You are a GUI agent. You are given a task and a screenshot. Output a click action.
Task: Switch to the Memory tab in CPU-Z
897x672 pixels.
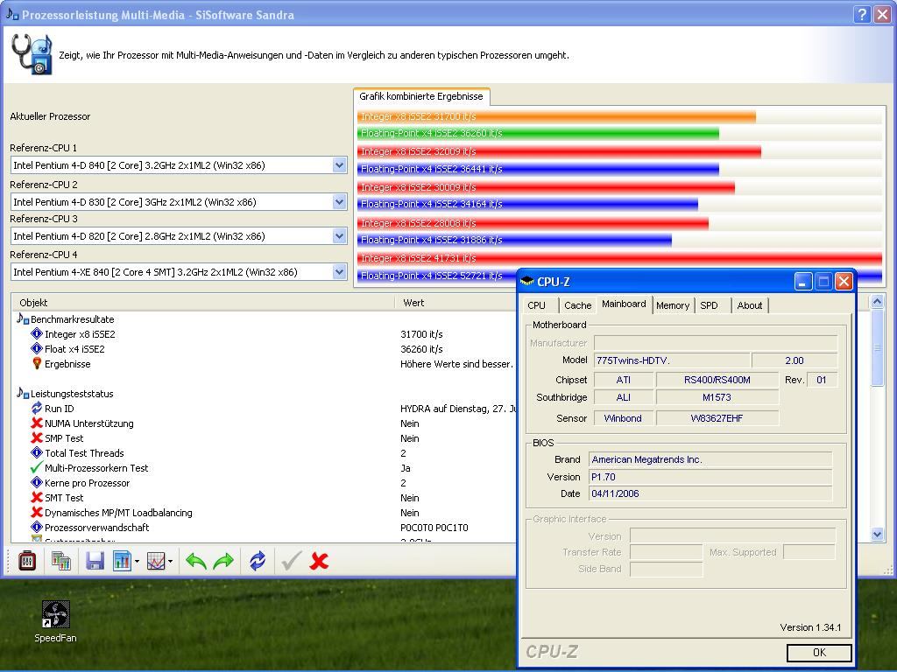click(x=673, y=305)
